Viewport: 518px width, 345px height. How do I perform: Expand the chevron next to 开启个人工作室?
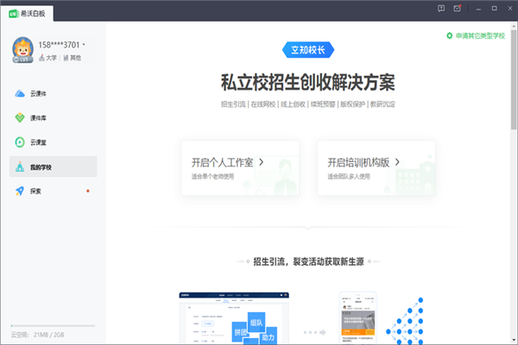click(x=262, y=162)
